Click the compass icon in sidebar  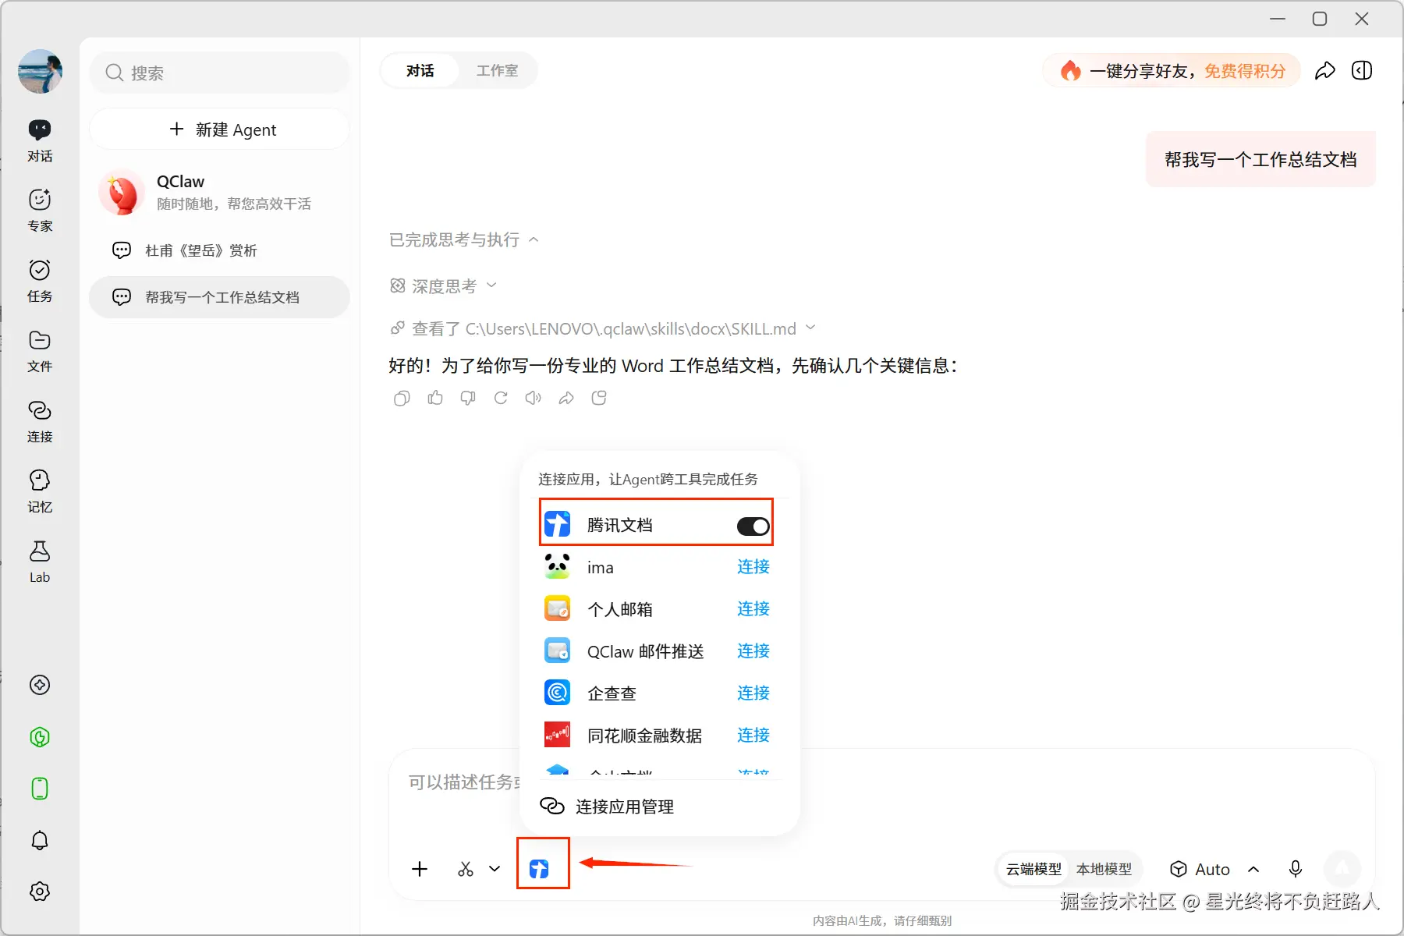click(40, 685)
